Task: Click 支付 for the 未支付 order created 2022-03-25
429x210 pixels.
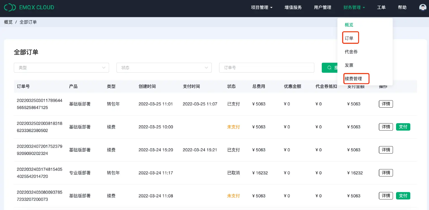Action: [x=403, y=127]
